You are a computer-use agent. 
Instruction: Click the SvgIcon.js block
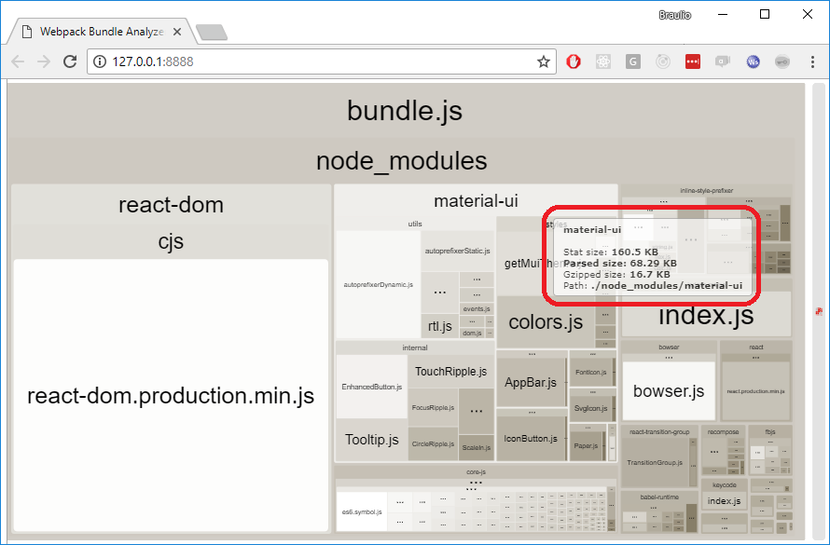click(x=590, y=408)
